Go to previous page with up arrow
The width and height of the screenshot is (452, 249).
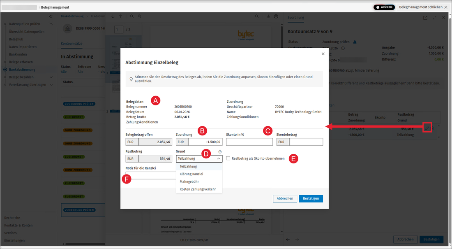pyautogui.click(x=120, y=16)
